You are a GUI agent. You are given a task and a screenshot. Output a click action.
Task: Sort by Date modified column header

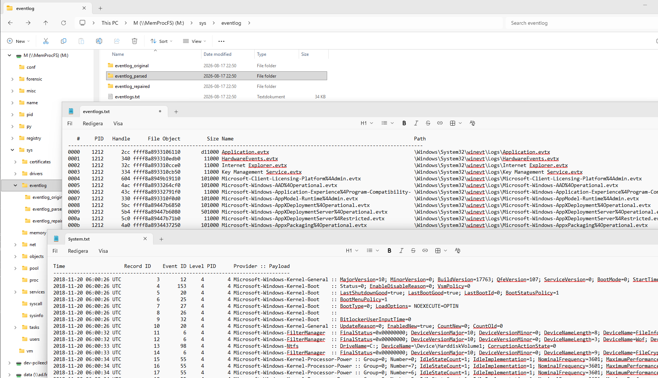coord(217,54)
